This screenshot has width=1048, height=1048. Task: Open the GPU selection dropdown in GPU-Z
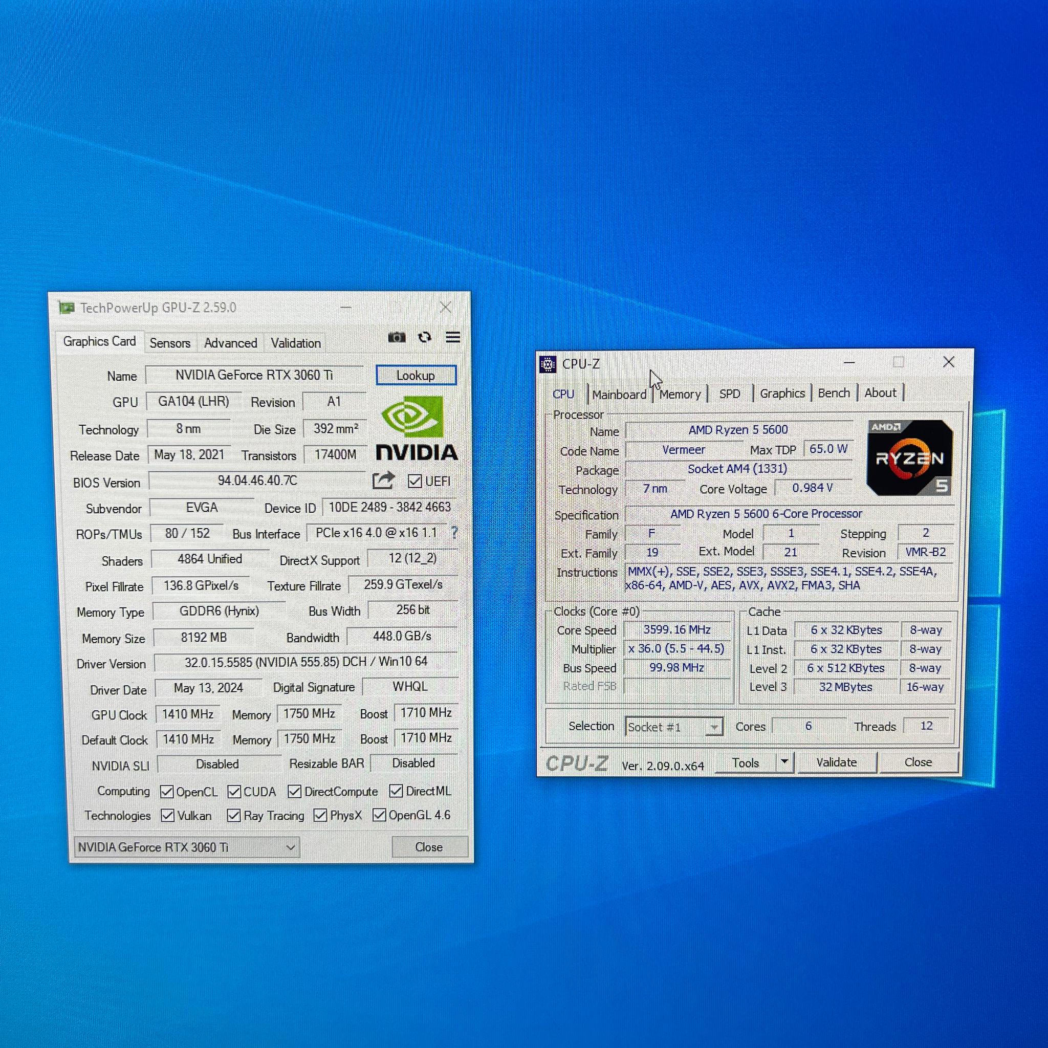(x=187, y=847)
